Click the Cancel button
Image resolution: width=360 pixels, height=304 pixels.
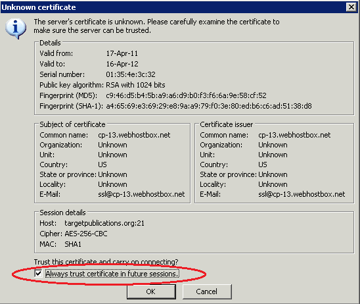pos(207,291)
